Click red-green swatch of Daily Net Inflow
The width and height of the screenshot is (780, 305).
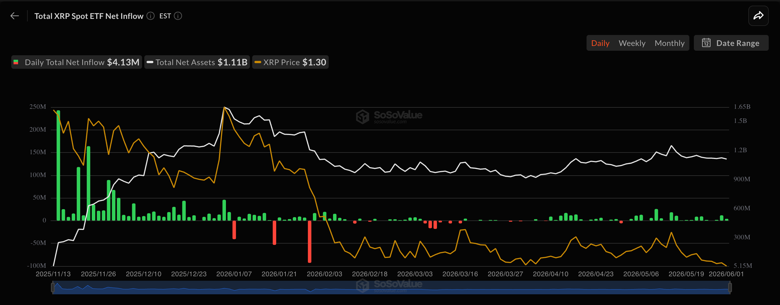pos(16,62)
